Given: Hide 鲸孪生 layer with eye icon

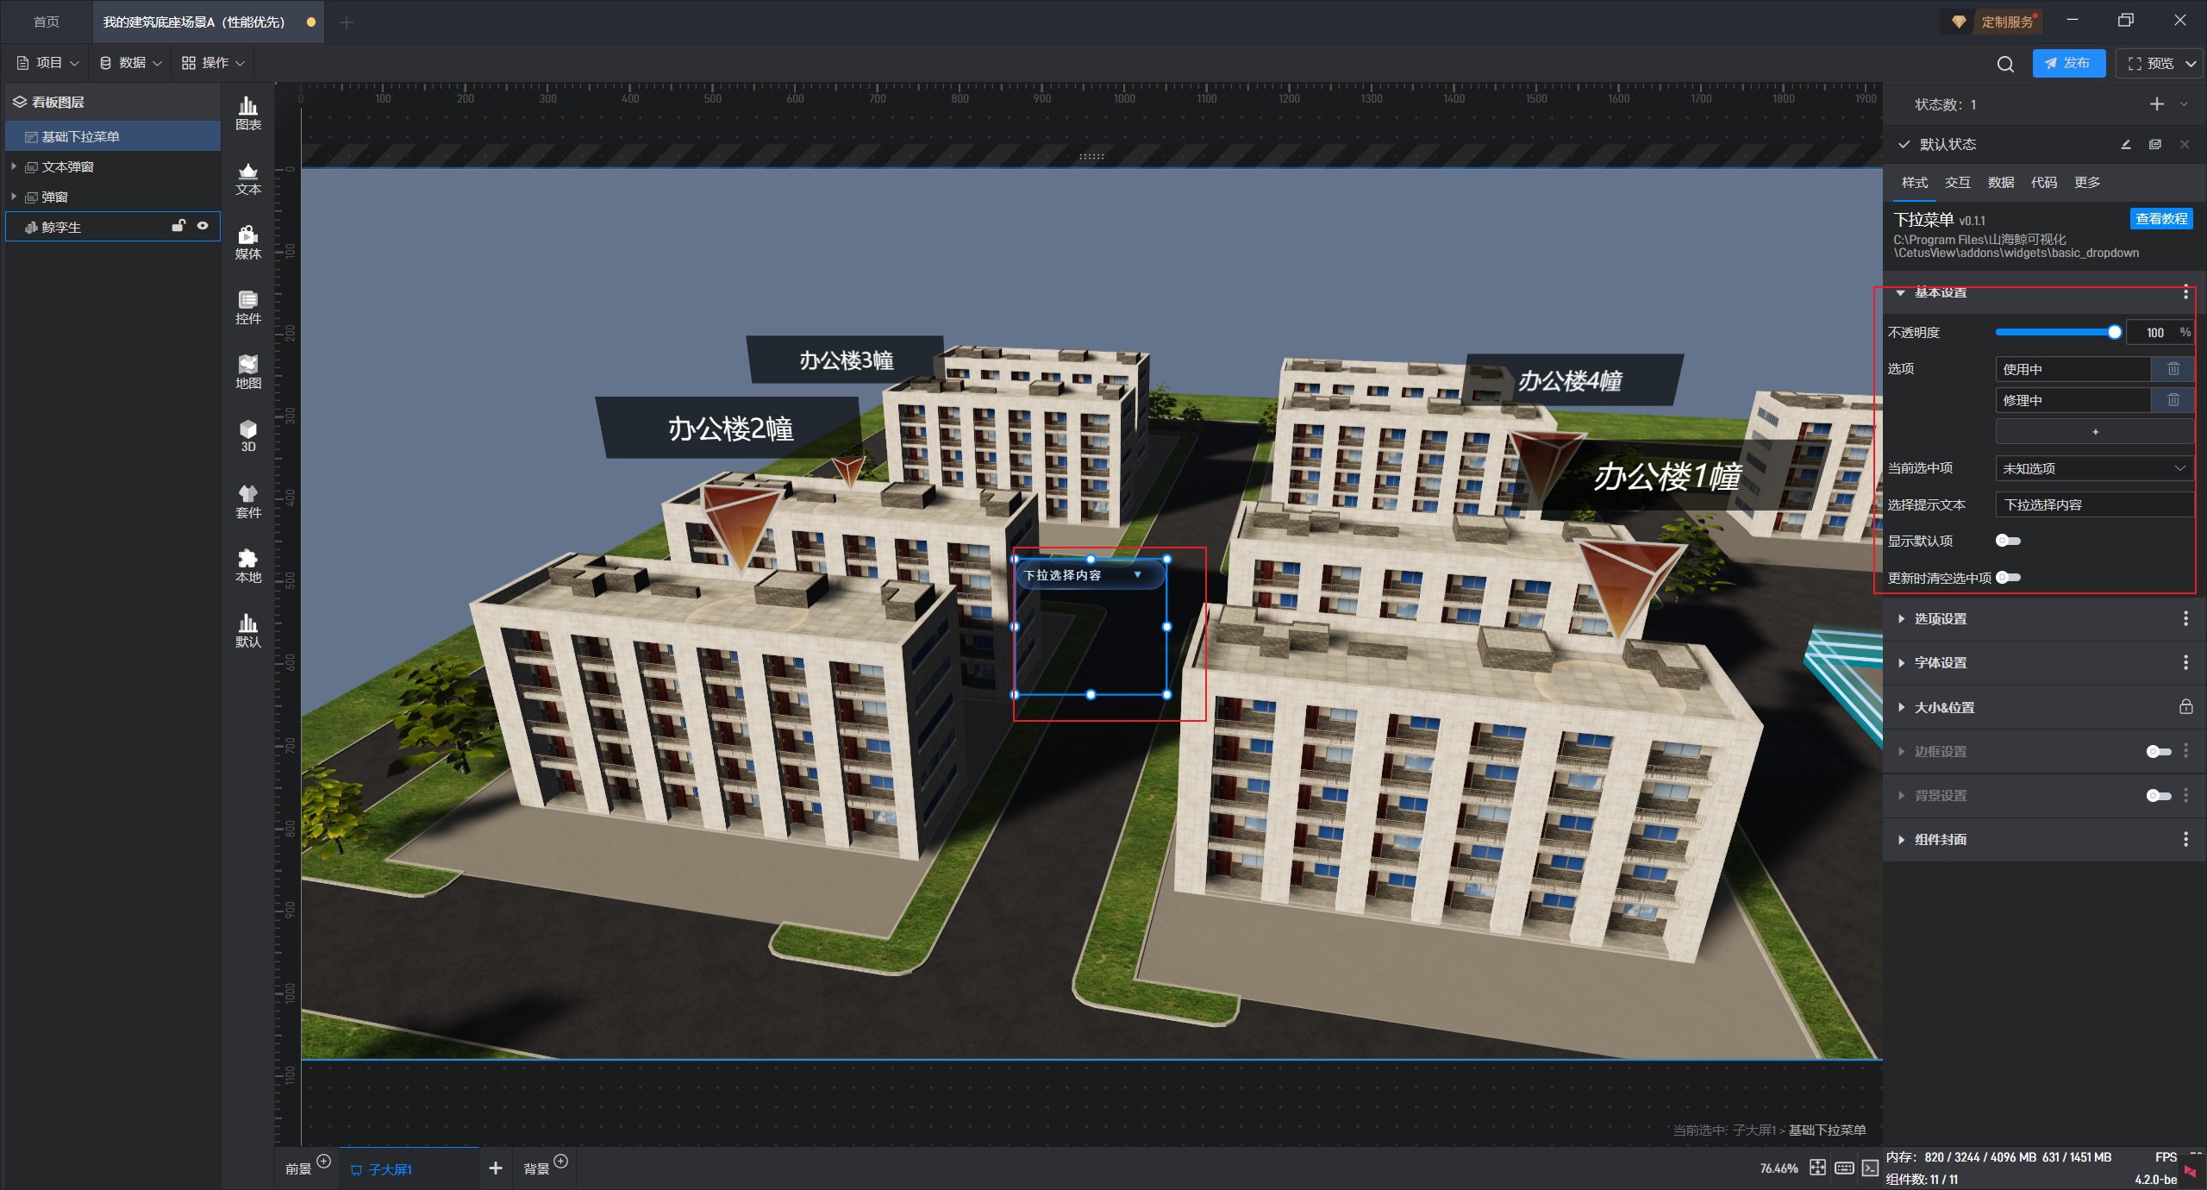Looking at the screenshot, I should (x=203, y=226).
